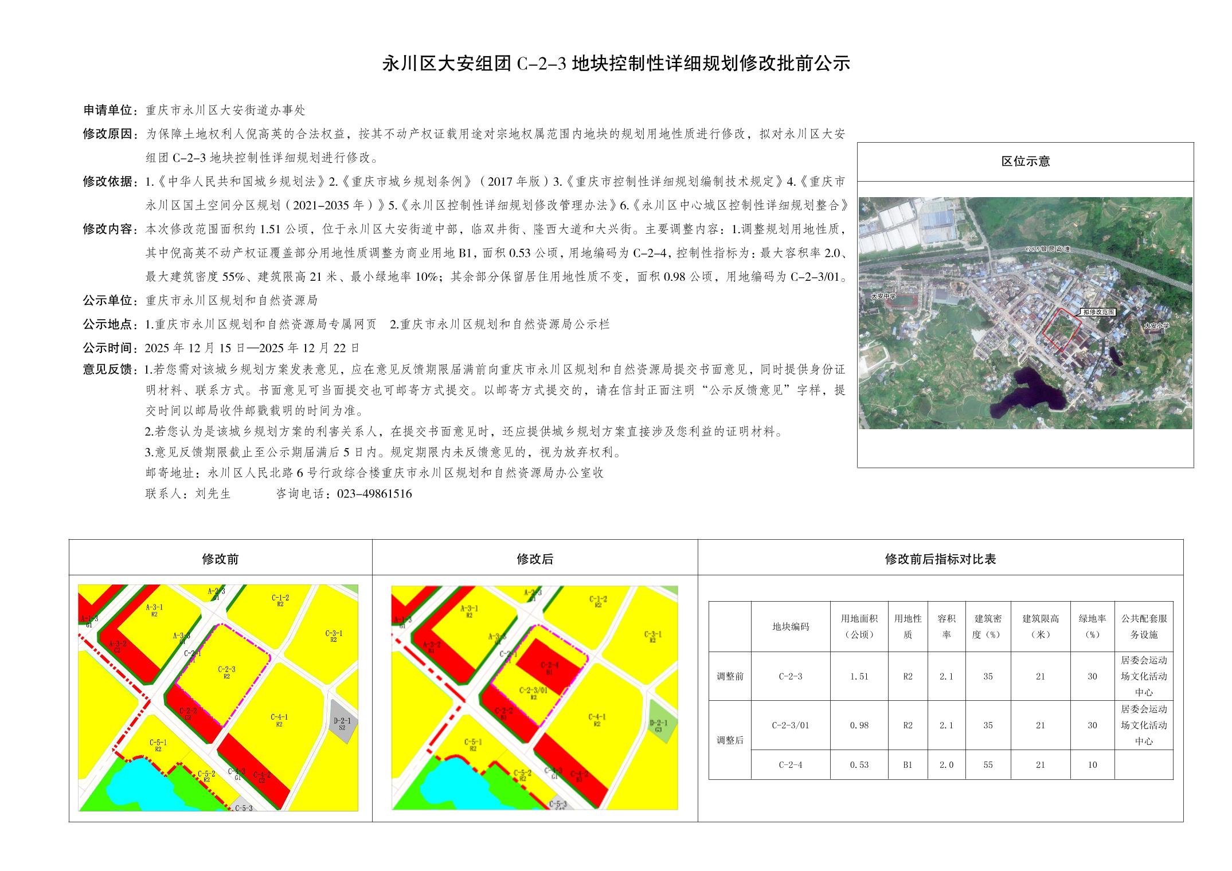Screen dimensions: 1232x871
Task: Click the 公示时间 date range text
Action: 252,348
